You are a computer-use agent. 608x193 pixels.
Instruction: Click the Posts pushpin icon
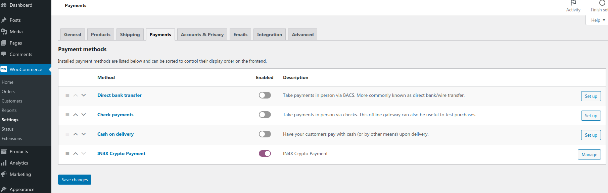coord(4,20)
